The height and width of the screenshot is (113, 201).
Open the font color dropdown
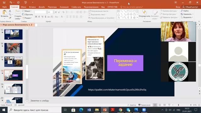coord(64,17)
